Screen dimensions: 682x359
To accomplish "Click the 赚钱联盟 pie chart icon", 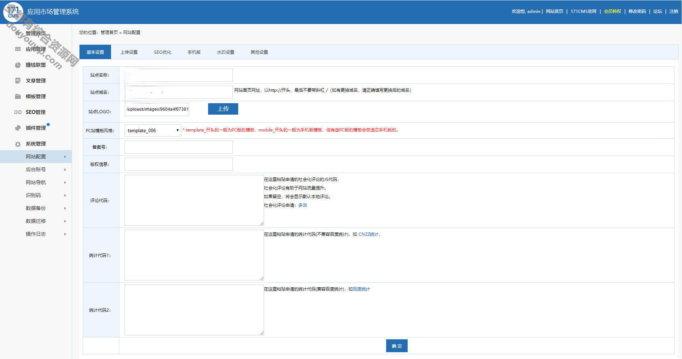I will (18, 65).
